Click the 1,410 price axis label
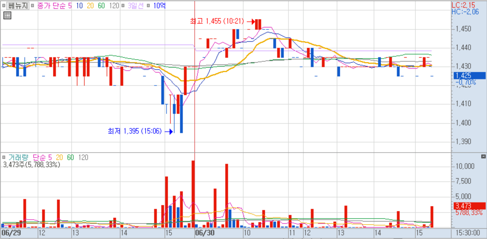The image size is (487, 239). click(463, 104)
